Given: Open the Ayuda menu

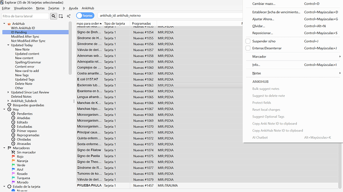Looking at the screenshot, I should [x=73, y=8].
